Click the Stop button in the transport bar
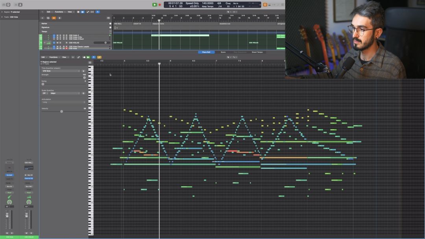 pos(155,5)
